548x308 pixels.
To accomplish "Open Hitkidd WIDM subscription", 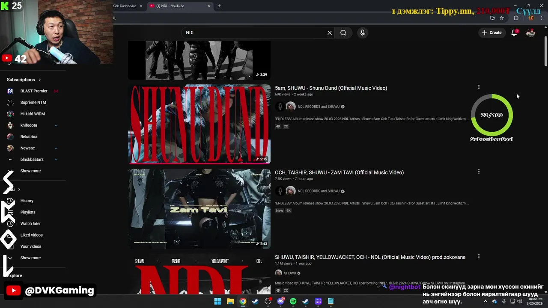I will pos(33,114).
